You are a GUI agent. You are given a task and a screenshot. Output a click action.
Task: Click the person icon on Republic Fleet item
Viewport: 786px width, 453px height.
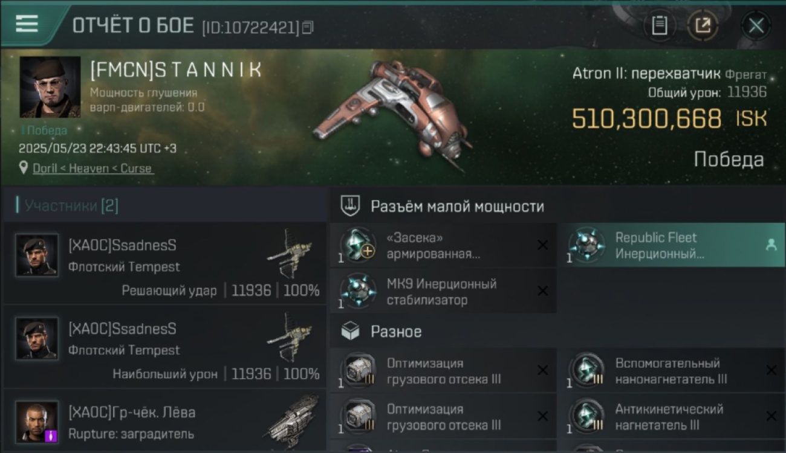(x=771, y=245)
